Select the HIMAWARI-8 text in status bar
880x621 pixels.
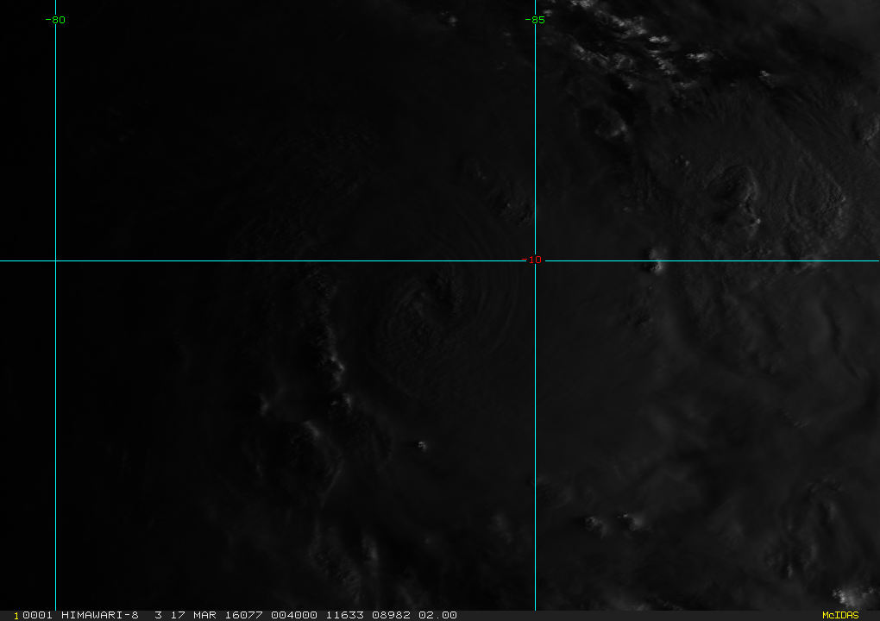[99, 615]
